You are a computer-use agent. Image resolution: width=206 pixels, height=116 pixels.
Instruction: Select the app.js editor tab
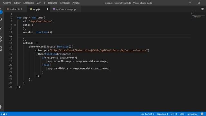[36, 9]
